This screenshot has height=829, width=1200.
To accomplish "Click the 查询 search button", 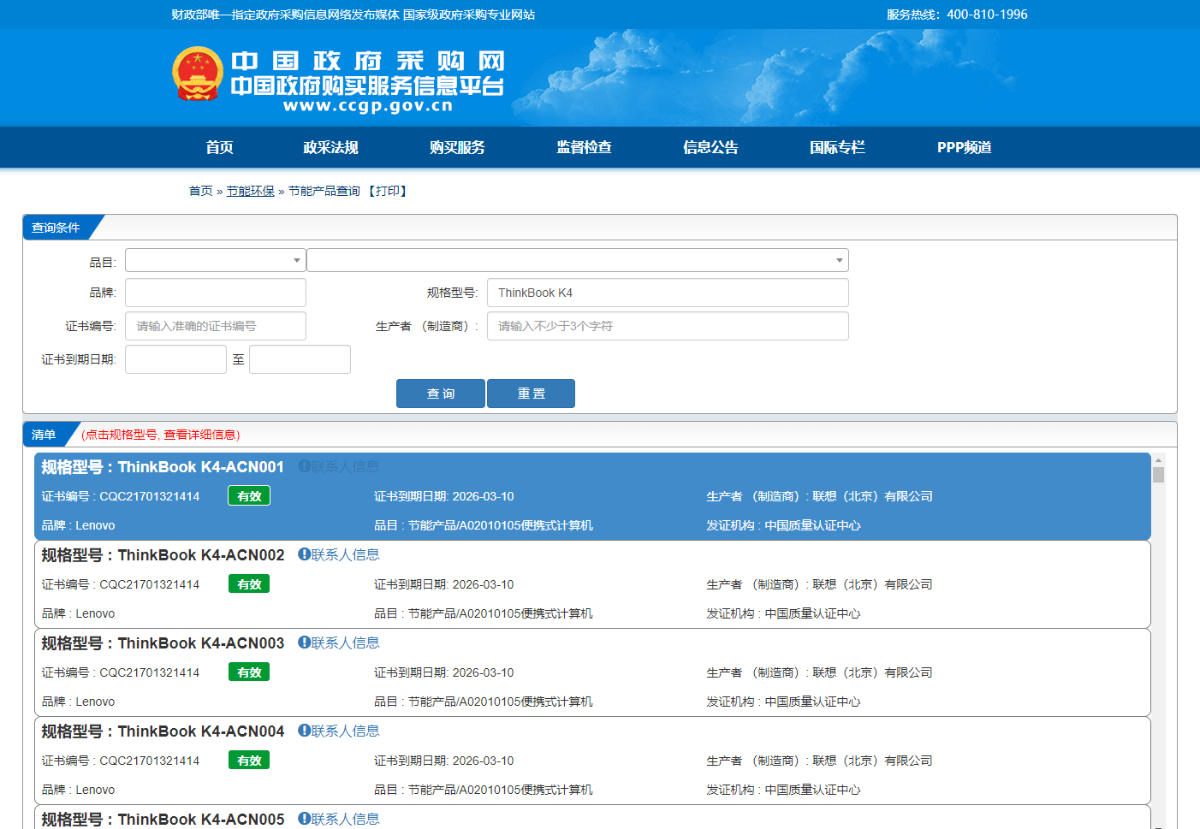I will [441, 394].
